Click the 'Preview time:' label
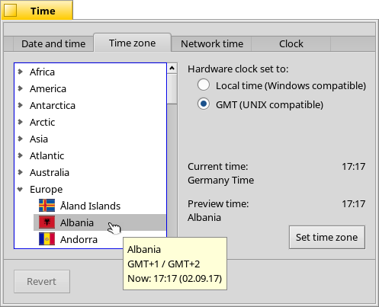379x307 pixels. point(218,203)
